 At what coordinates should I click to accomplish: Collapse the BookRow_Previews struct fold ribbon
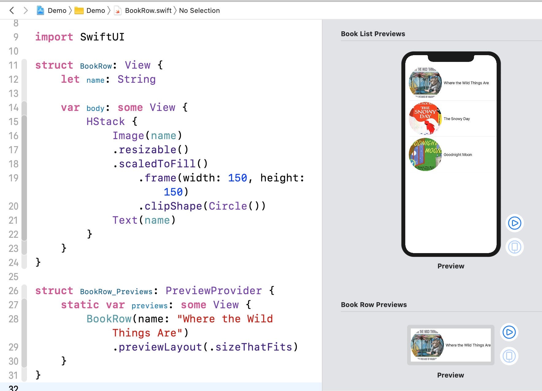click(24, 291)
